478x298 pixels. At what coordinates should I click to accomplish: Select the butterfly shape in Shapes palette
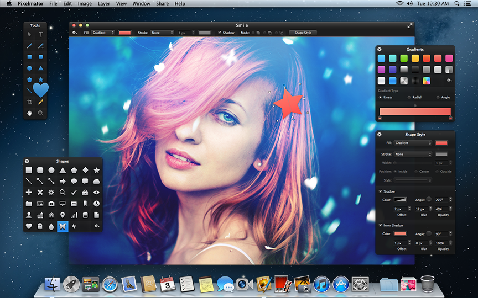tap(63, 226)
